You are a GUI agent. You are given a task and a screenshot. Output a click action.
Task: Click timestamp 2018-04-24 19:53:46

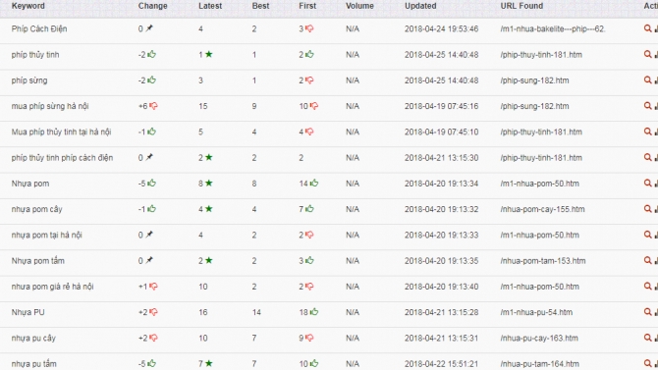(x=442, y=28)
